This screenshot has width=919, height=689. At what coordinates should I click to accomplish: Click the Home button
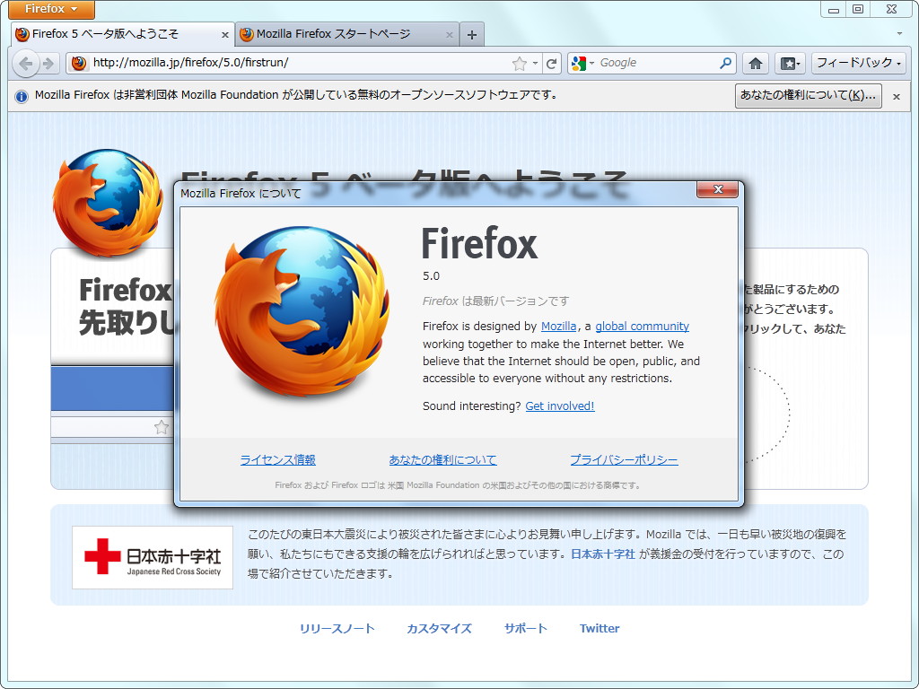coord(757,64)
